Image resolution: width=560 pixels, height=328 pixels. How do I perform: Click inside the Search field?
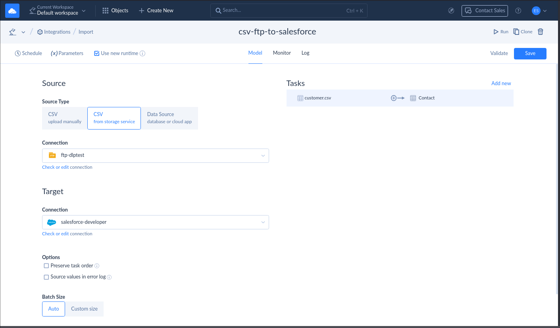click(289, 10)
